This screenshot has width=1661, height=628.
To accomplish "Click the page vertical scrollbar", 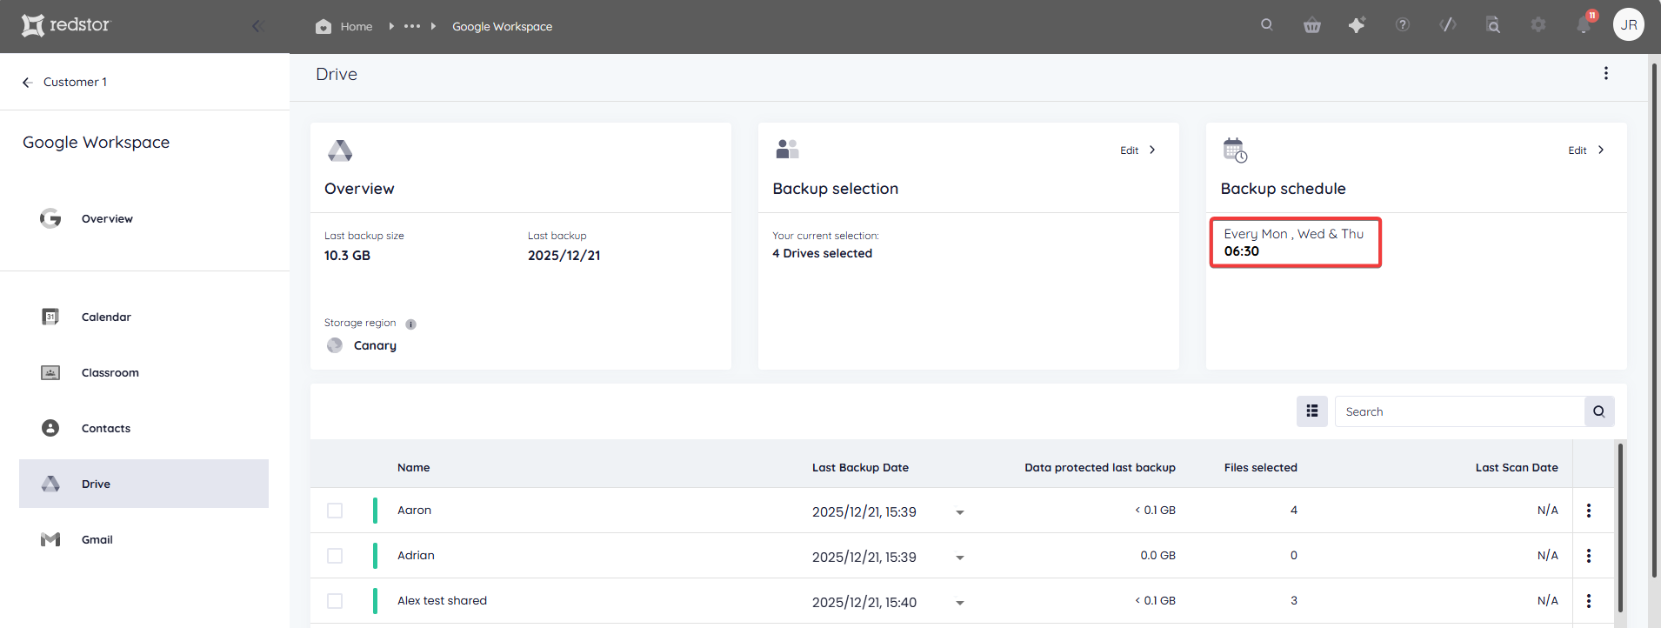I will click(1654, 320).
